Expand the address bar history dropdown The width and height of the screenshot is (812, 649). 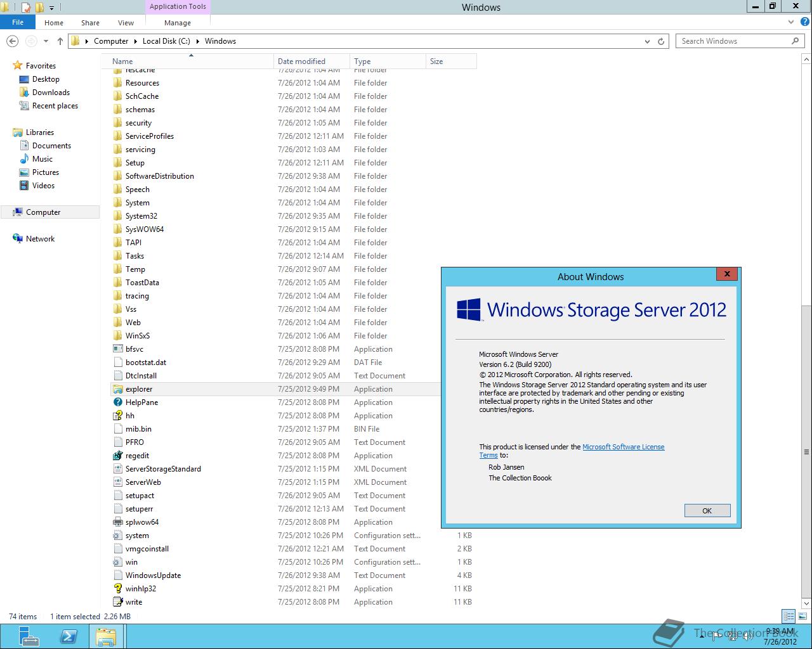(x=647, y=41)
